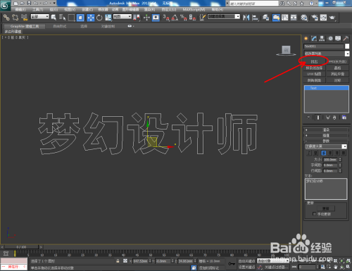Open the Layer Manager icon
This screenshot has width=352, height=271.
pyautogui.click(x=265, y=18)
